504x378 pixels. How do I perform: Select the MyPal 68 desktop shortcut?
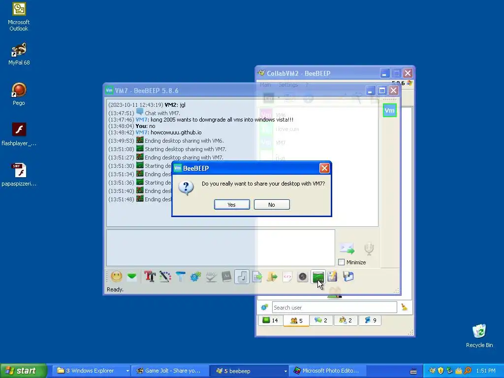point(19,54)
